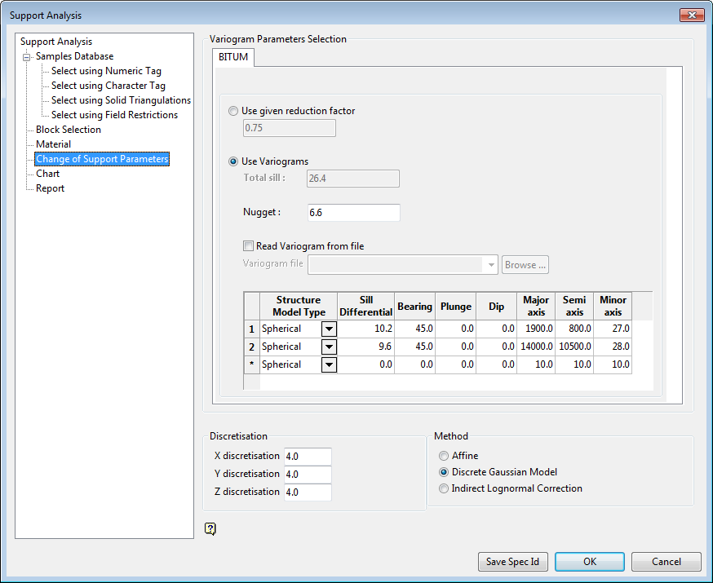Screen dimensions: 713x583
Task: Click the Cancel button
Action: [666, 562]
